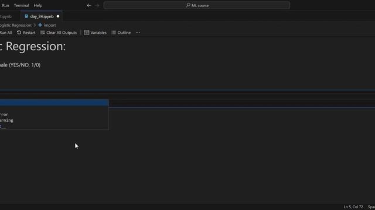Viewport: 375px width, 210px height.
Task: Click the notebook file icon on day_24 tab
Action: pyautogui.click(x=26, y=16)
